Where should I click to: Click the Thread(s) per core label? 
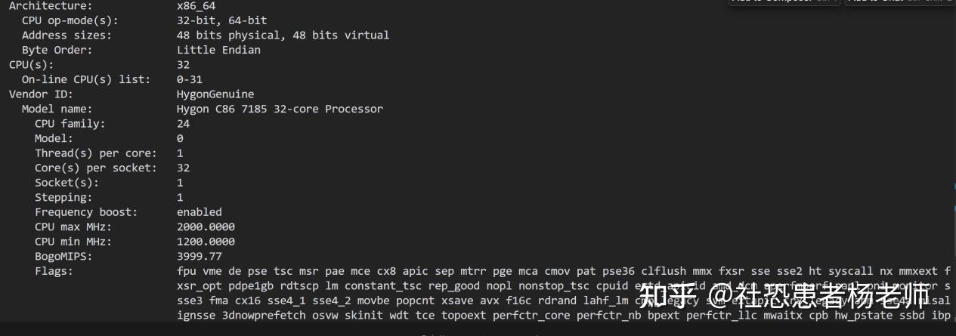tap(96, 153)
